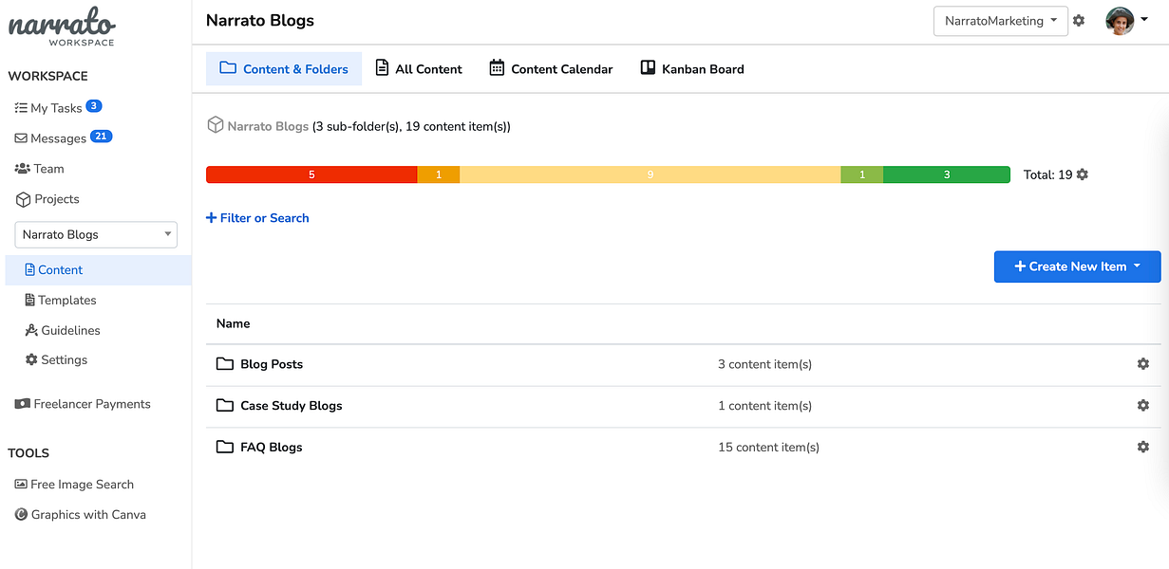Click the Guidelines compass icon
1169x569 pixels.
click(31, 330)
